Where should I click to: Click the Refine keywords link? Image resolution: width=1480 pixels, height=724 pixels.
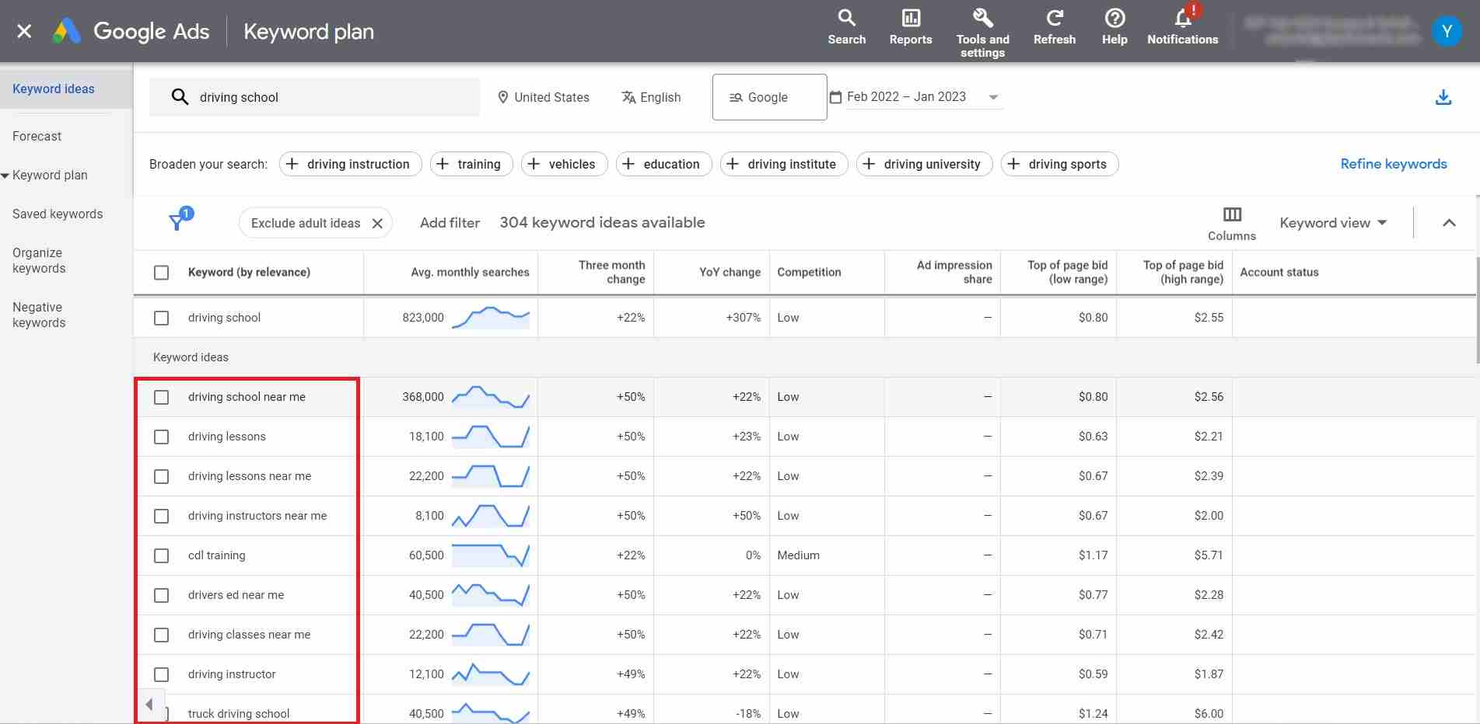point(1393,163)
